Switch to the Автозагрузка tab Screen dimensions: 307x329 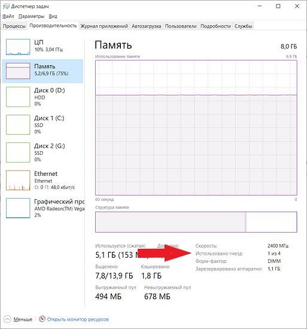pos(146,26)
